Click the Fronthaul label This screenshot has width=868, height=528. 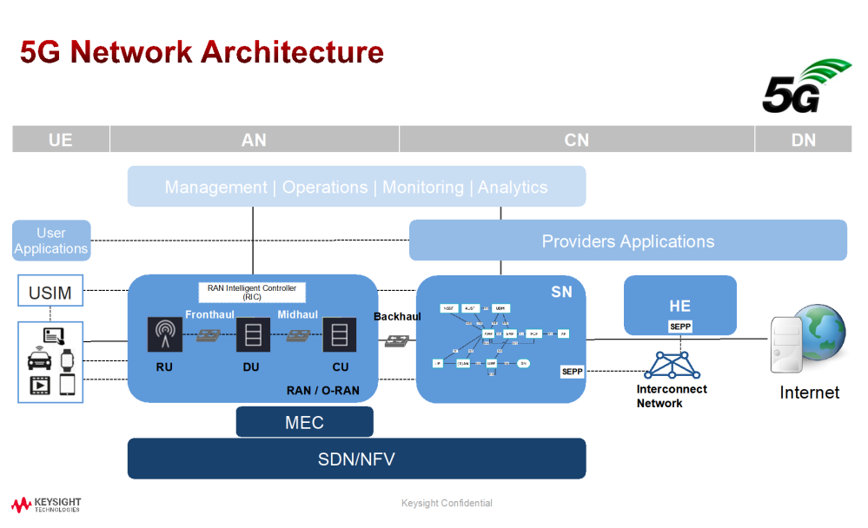pos(209,314)
